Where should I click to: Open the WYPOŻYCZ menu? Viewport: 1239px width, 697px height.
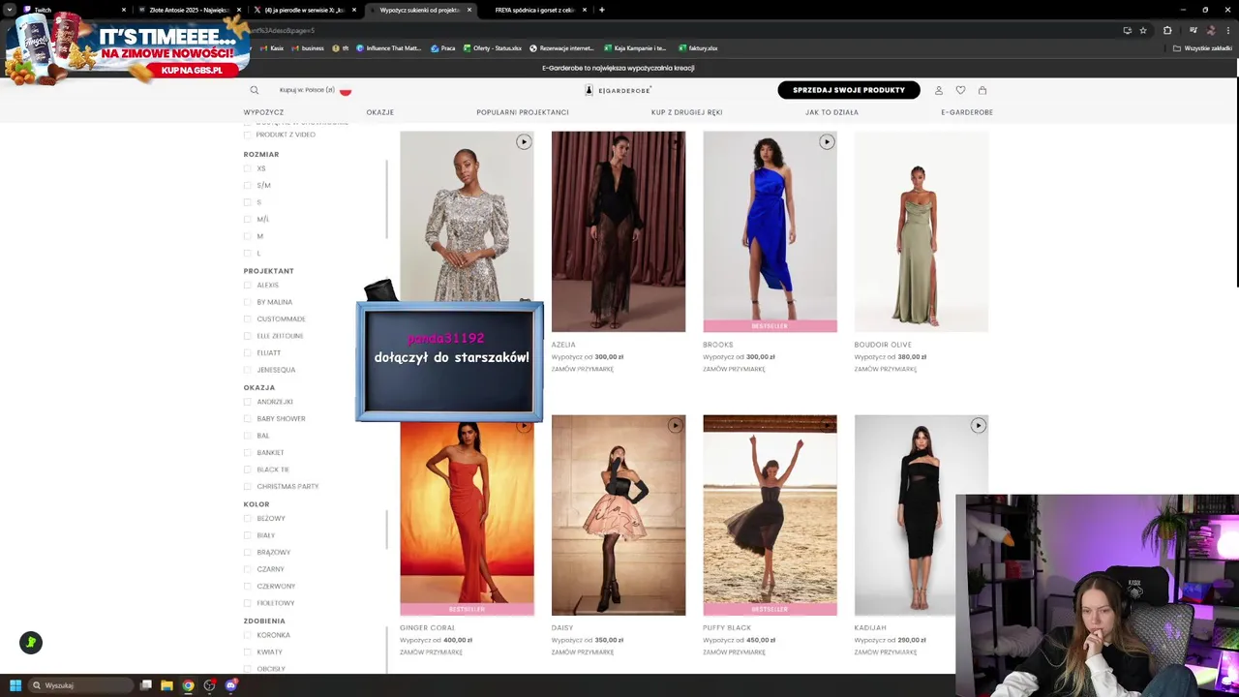point(263,112)
